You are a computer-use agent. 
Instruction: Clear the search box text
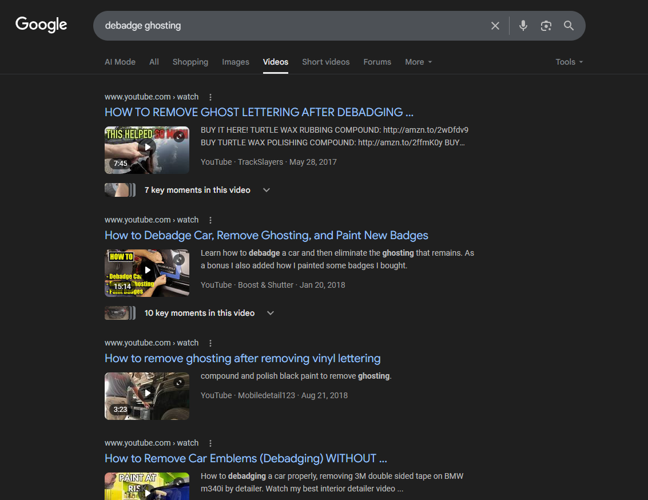tap(495, 26)
